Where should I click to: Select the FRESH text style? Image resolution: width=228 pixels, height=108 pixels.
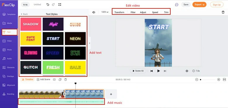[53, 68]
